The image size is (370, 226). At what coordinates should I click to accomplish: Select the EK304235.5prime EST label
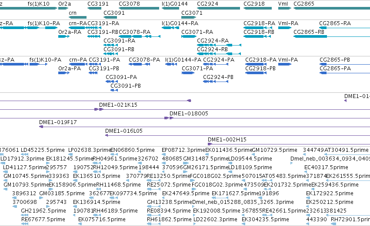coord(265,220)
